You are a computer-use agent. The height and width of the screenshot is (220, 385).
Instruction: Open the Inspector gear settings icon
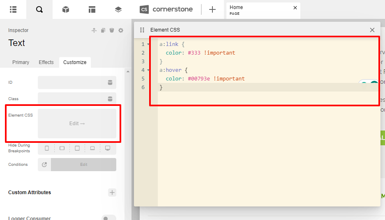(121, 30)
